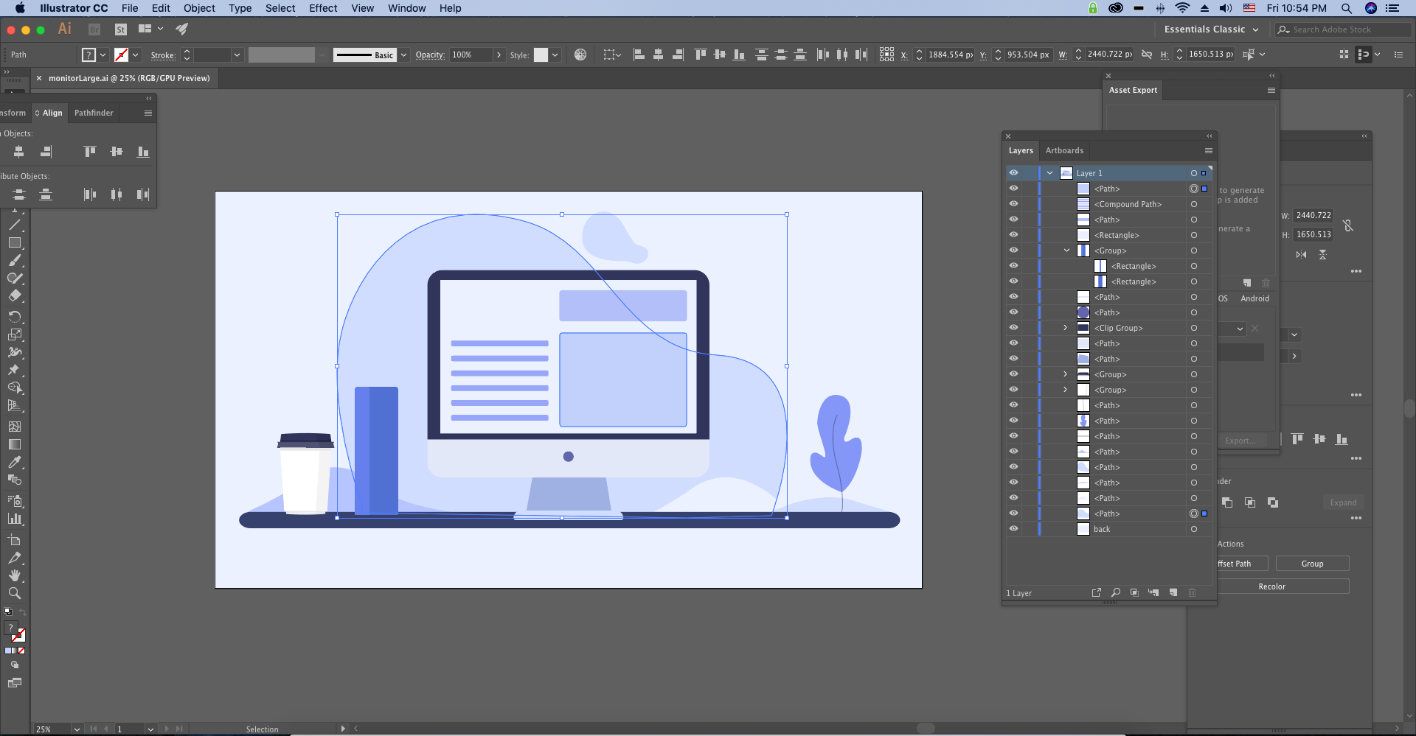
Task: Open the artboard number dropdown
Action: pos(150,729)
